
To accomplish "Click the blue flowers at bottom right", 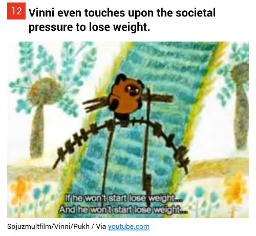I will click(x=207, y=196).
